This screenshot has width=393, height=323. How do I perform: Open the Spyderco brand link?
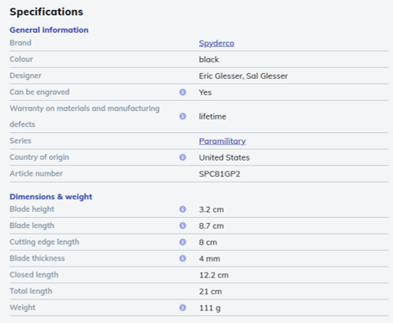[216, 43]
